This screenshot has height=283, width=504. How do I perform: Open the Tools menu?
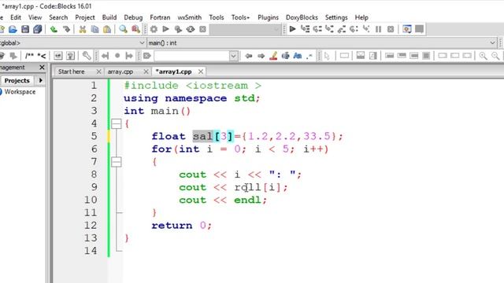217,17
